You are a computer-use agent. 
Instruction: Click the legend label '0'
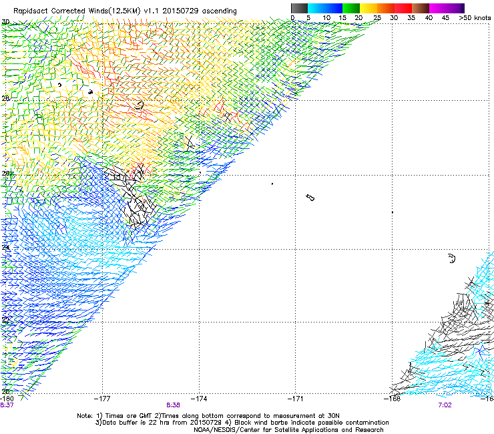[292, 18]
